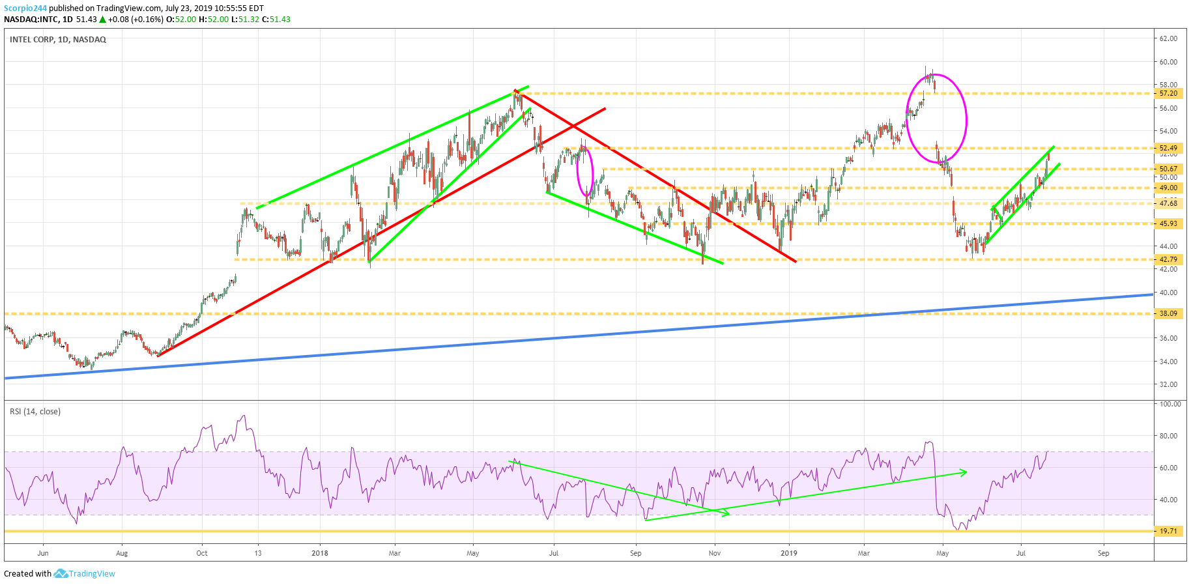Screen dimensions: 1191x585
Task: Click the 'INTEL CORP, 1D, NASDAQ' chart legend
Action: tap(58, 40)
